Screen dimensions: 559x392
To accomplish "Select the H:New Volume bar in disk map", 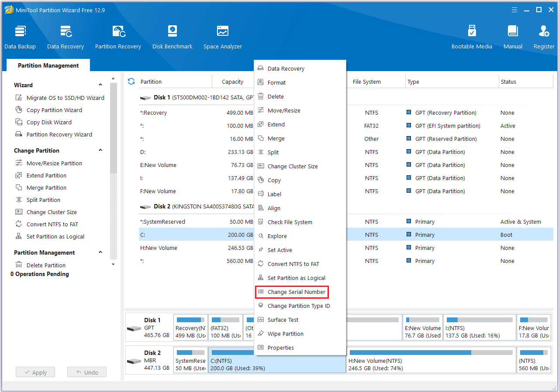I will (x=431, y=360).
